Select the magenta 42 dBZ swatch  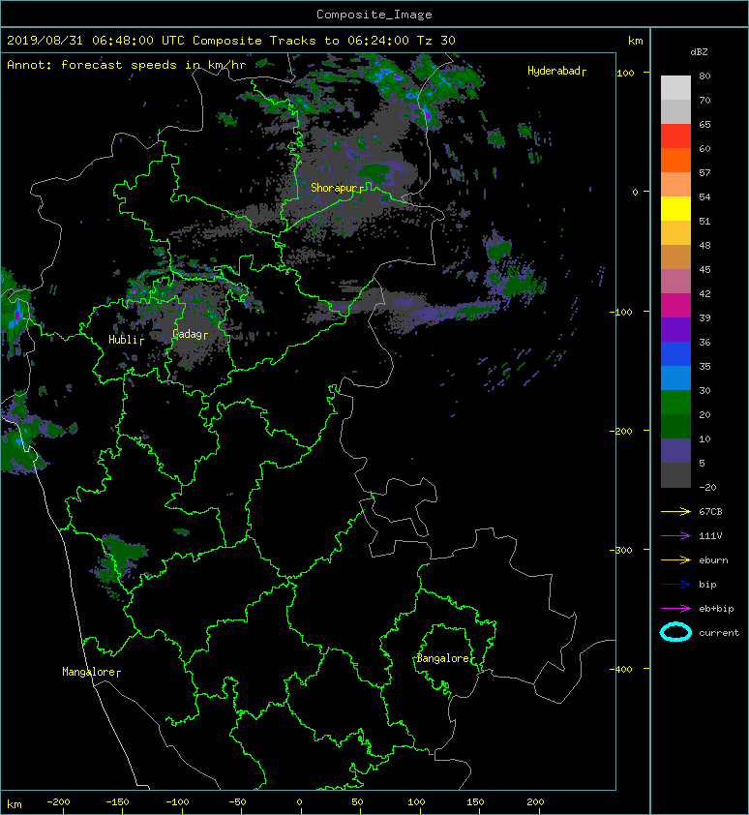[x=675, y=305]
